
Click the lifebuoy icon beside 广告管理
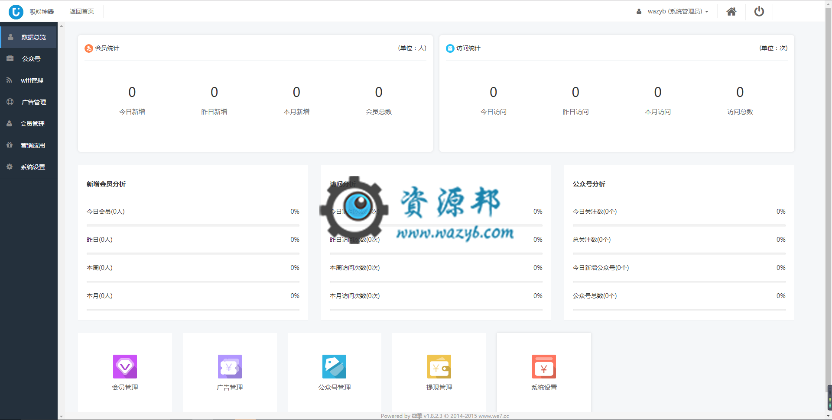(x=10, y=102)
